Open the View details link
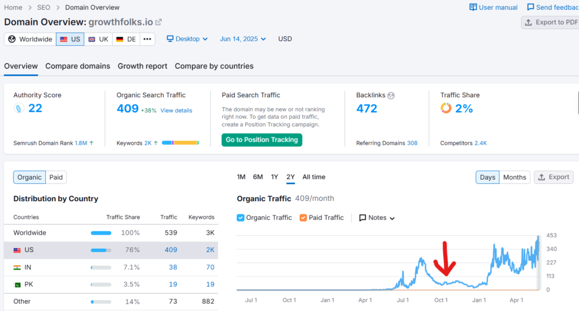 click(x=176, y=110)
